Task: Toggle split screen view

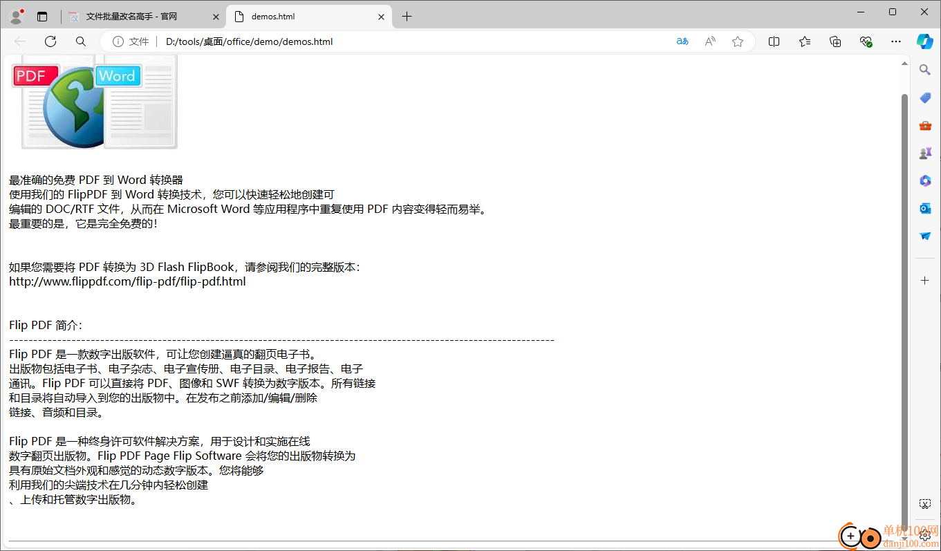Action: pos(774,41)
